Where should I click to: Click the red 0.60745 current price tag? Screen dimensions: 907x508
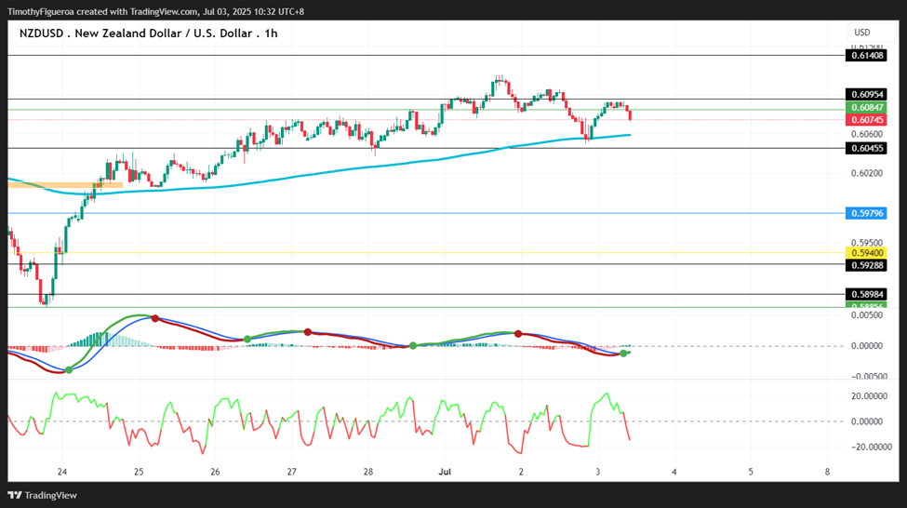coord(866,120)
